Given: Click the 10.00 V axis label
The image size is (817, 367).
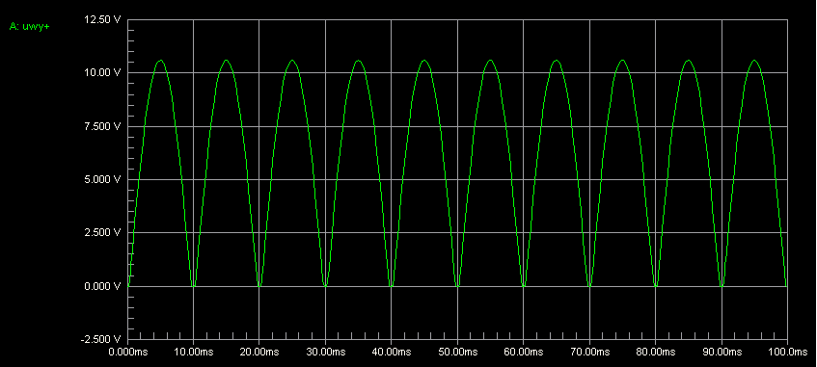Looking at the screenshot, I should pos(101,73).
